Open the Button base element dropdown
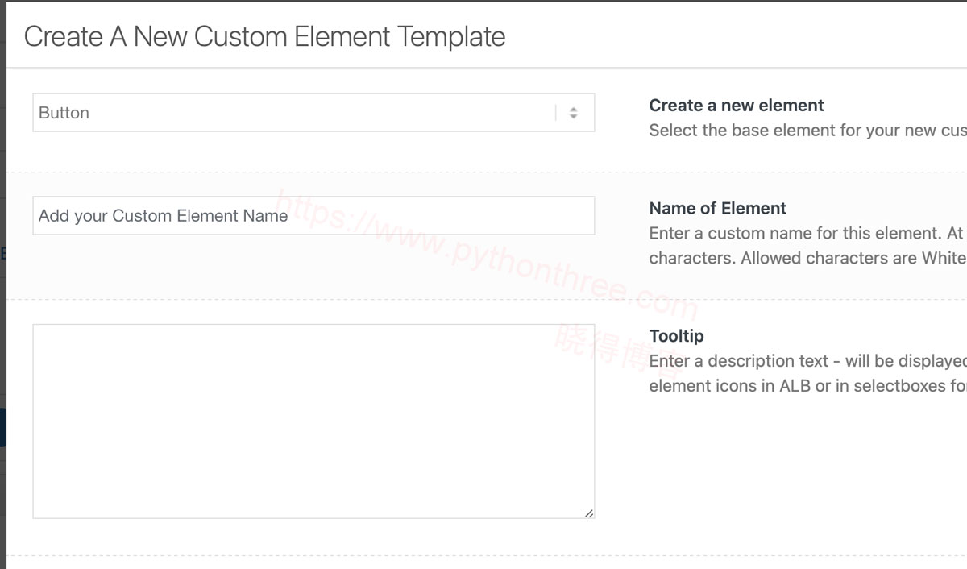 [313, 113]
